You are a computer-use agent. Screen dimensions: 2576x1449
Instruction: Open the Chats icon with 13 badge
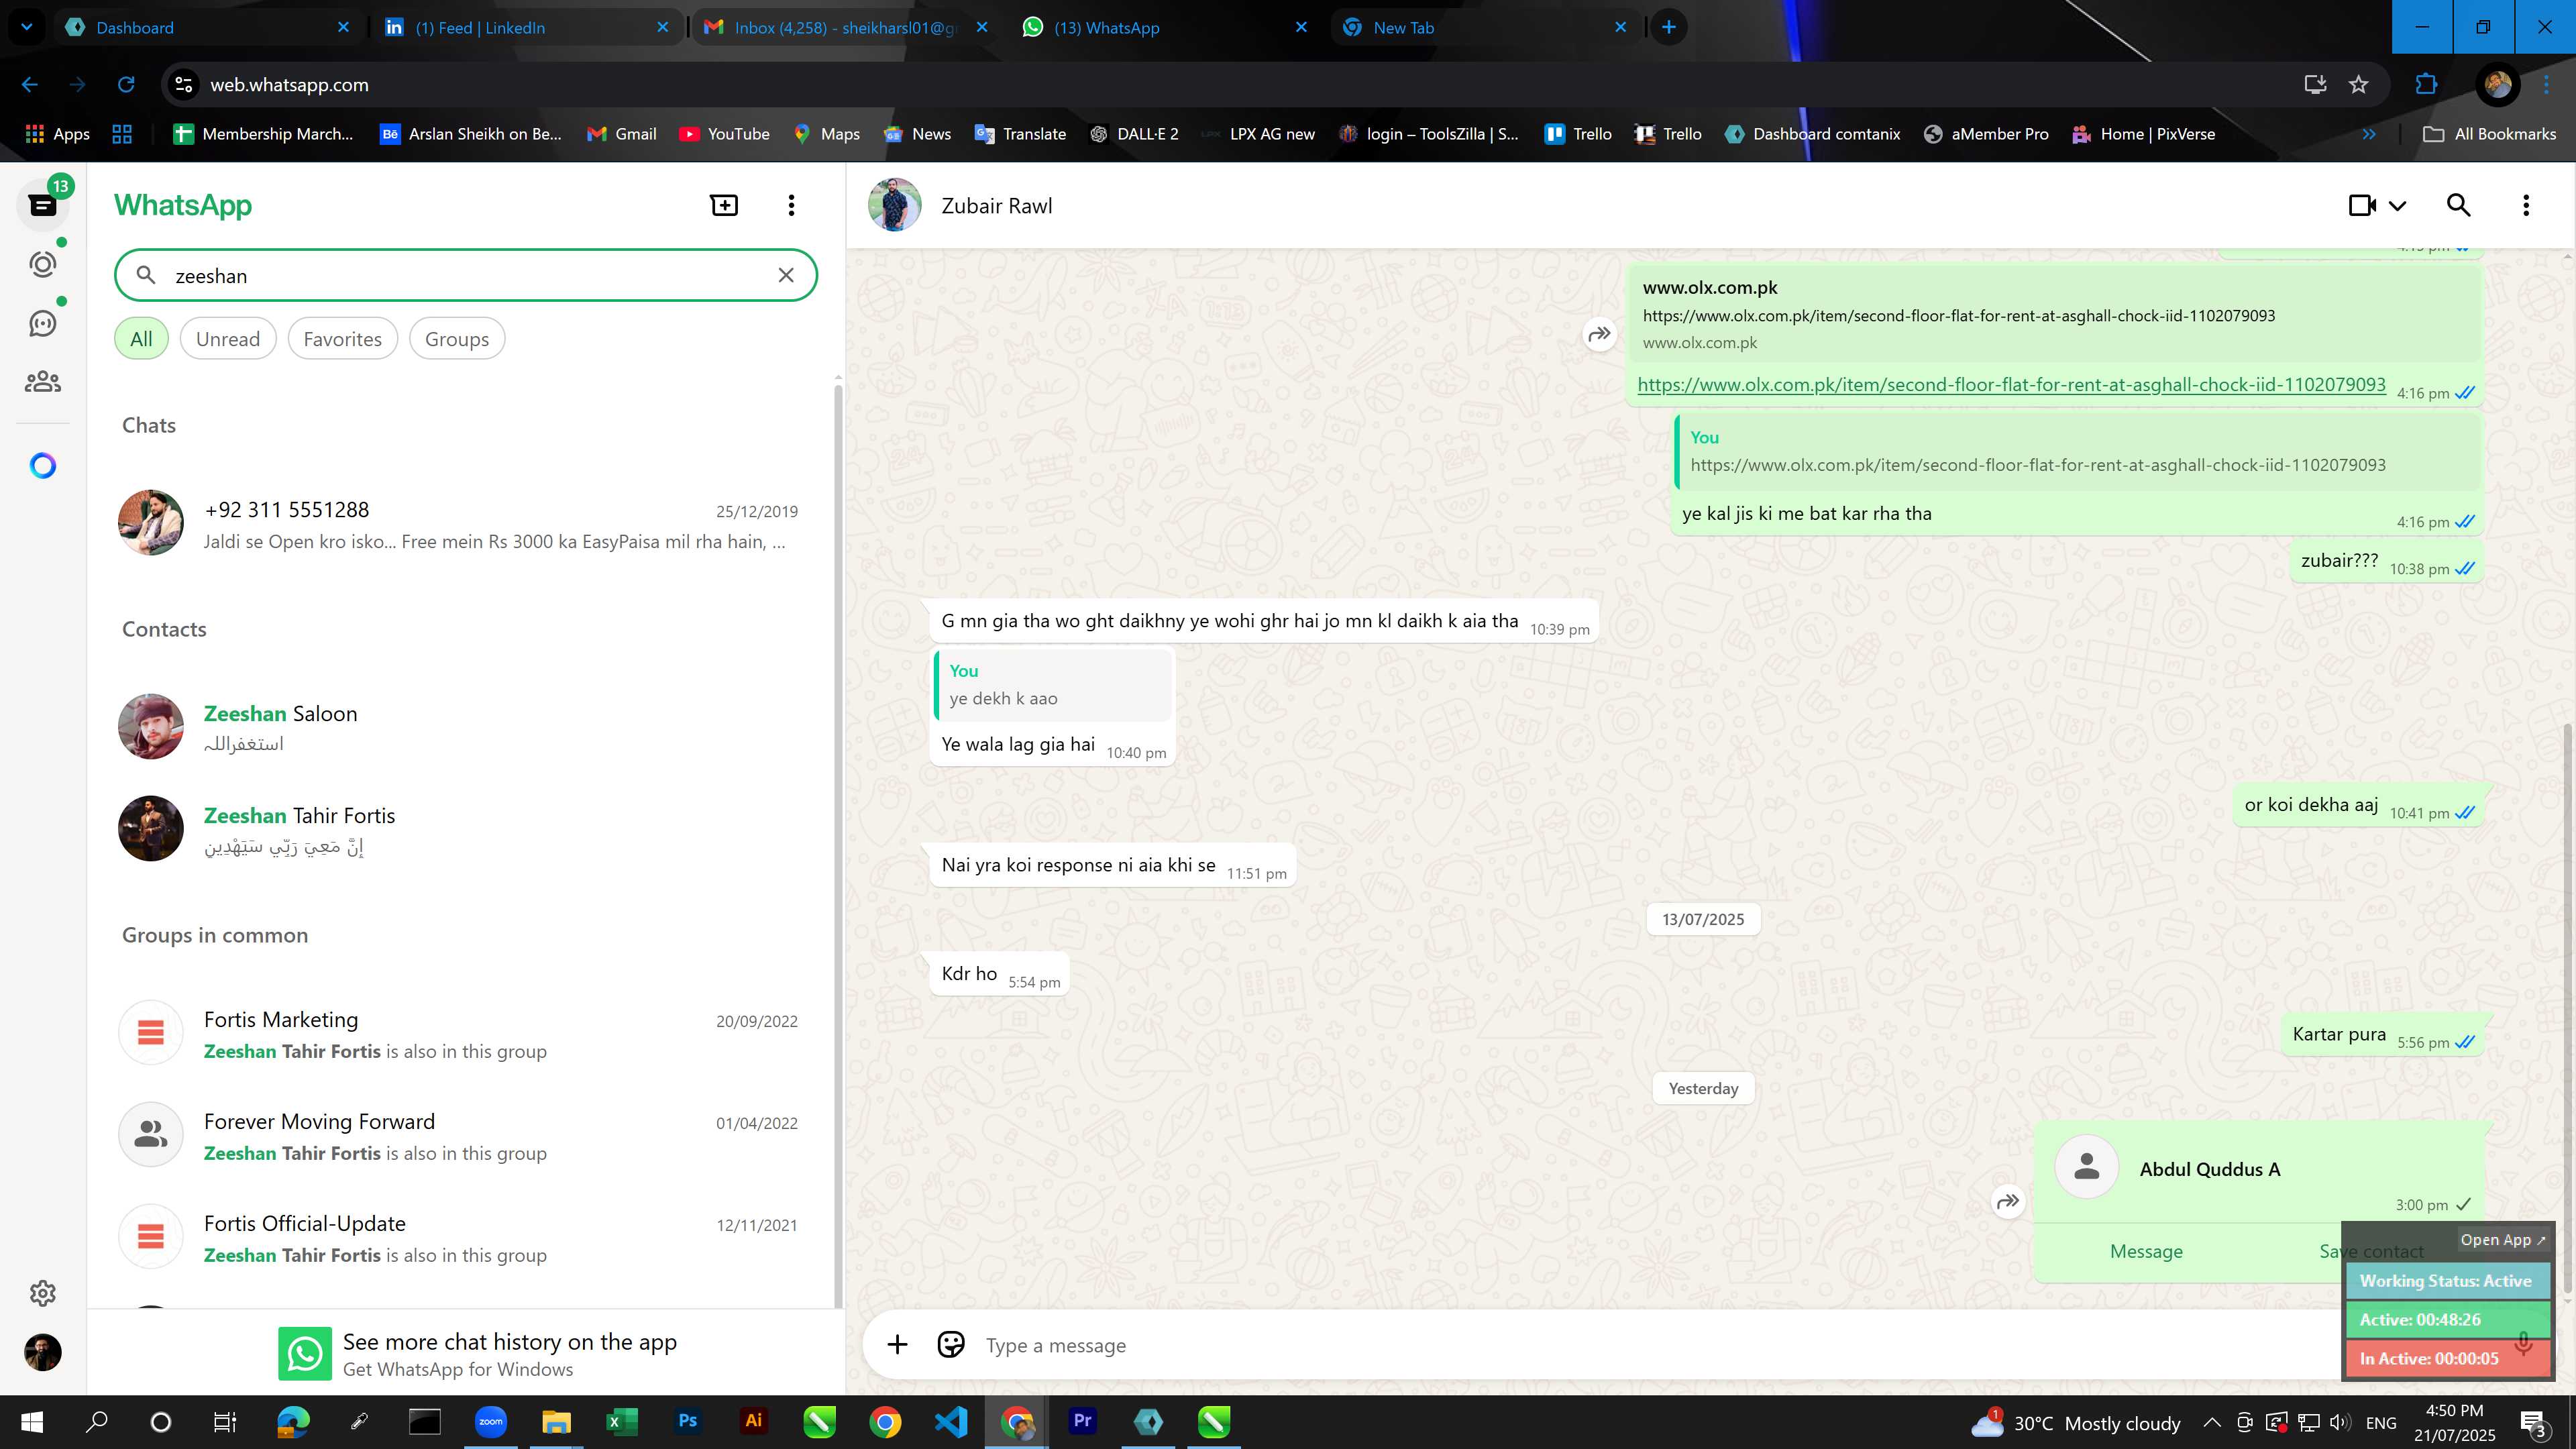(x=42, y=205)
